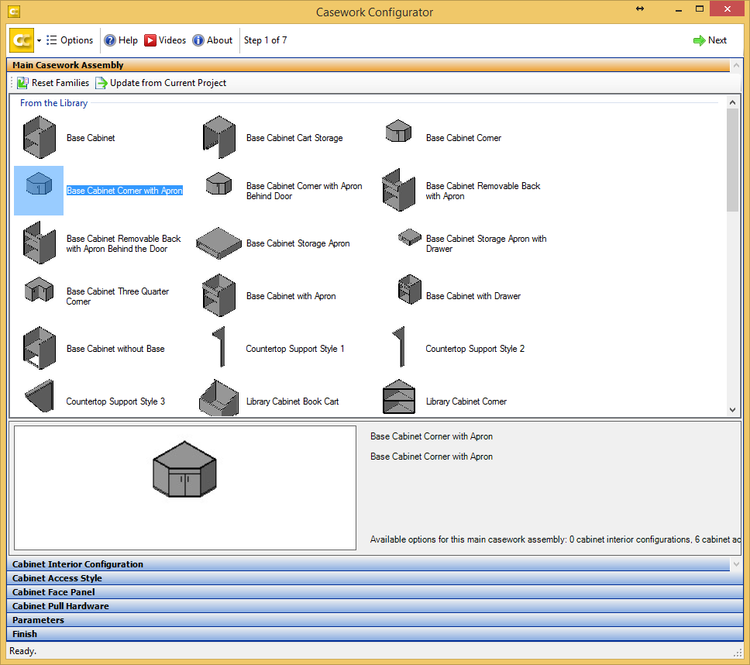Image resolution: width=750 pixels, height=665 pixels.
Task: Select the Base Cabinet Corner icon
Action: tap(398, 130)
